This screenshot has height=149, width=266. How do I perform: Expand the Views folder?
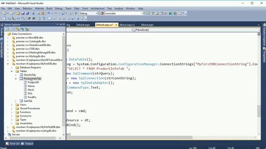point(12,105)
